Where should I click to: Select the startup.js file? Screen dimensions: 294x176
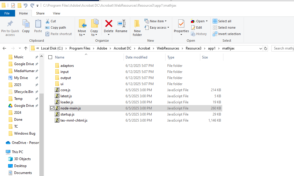[x=67, y=114]
